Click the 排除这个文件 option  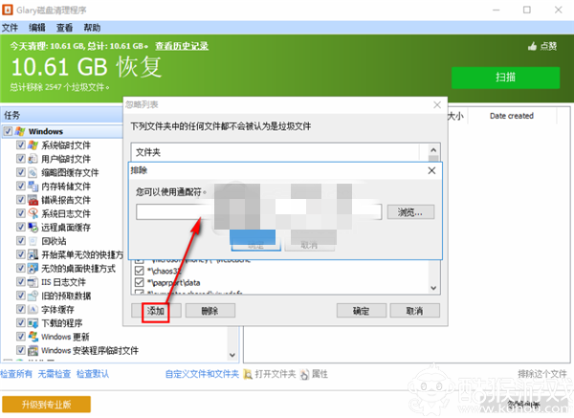(x=542, y=374)
